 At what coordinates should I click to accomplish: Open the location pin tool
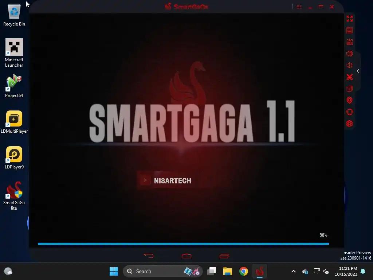pos(349,100)
